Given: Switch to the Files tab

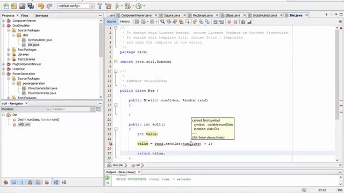Looking at the screenshot, I should point(25,16).
